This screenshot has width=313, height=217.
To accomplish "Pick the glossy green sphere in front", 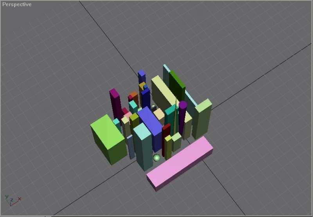I will (157, 158).
